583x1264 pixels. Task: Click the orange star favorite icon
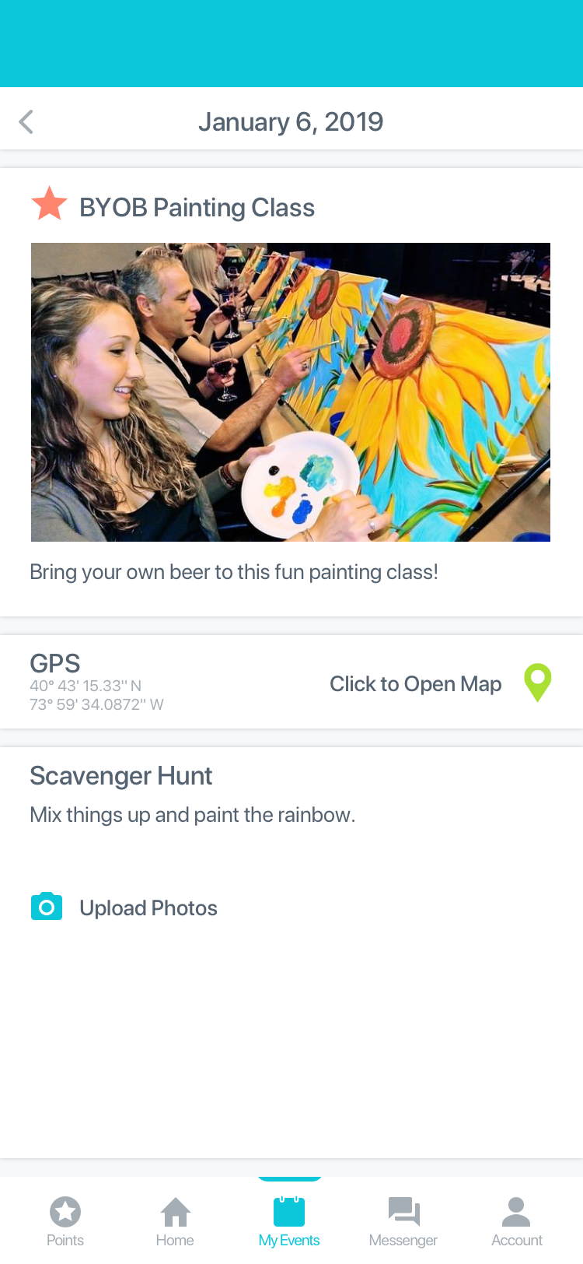49,204
